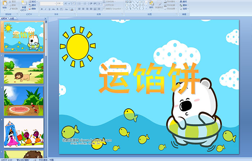
Task: Click the Copy (复制) command
Action: click(x=12, y=5)
